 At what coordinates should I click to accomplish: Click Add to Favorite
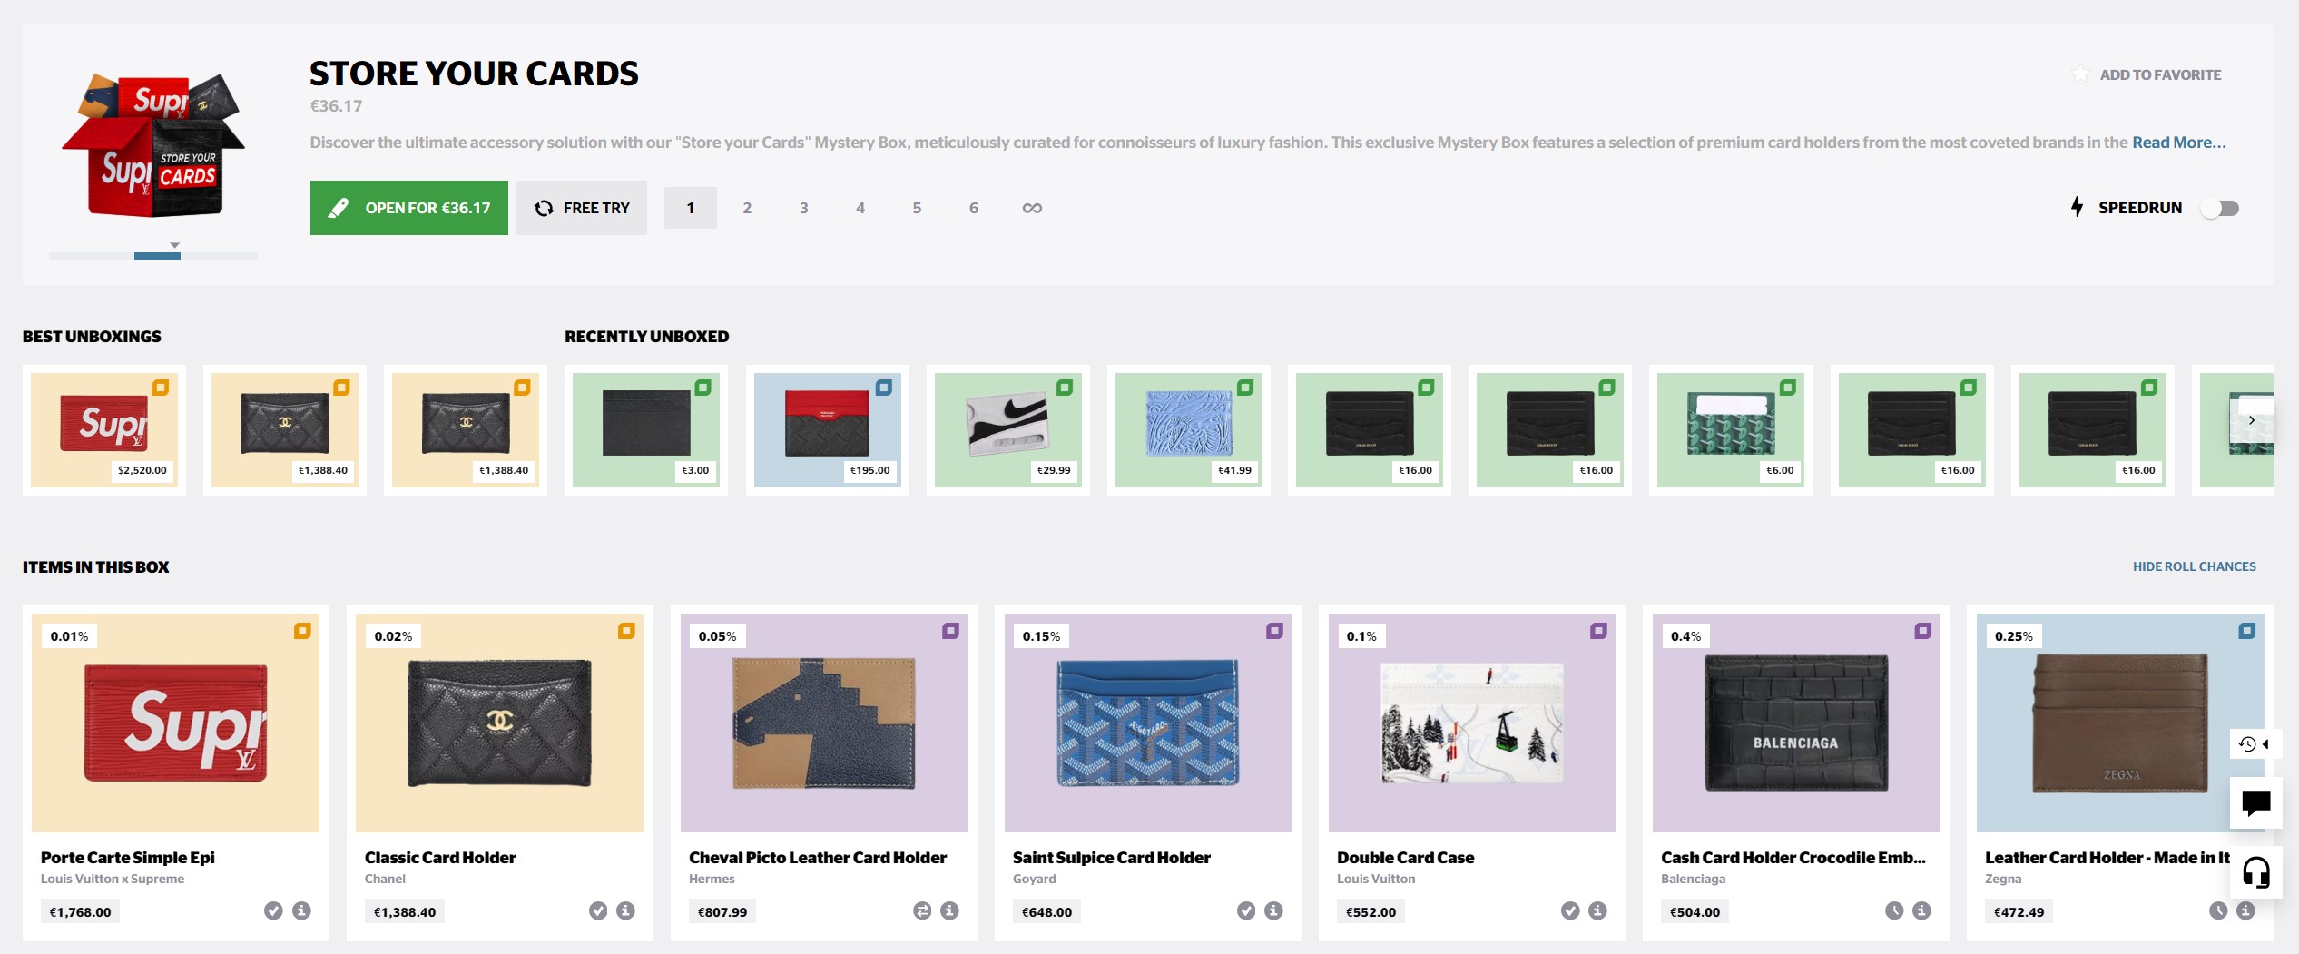(2160, 74)
